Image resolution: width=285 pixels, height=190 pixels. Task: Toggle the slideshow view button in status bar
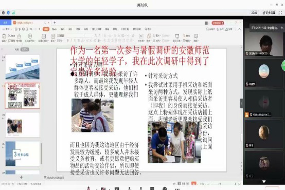pos(194,184)
